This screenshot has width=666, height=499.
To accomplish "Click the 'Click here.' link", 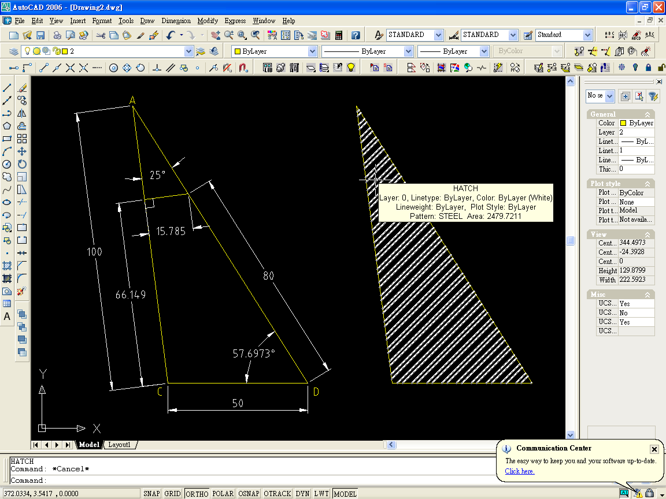I will [x=520, y=471].
